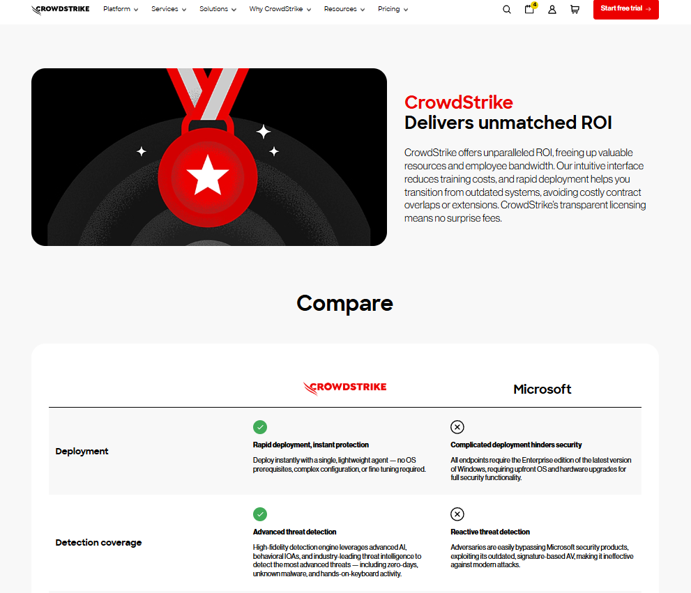Expand the Services dropdown menu
691x593 pixels.
tap(169, 10)
